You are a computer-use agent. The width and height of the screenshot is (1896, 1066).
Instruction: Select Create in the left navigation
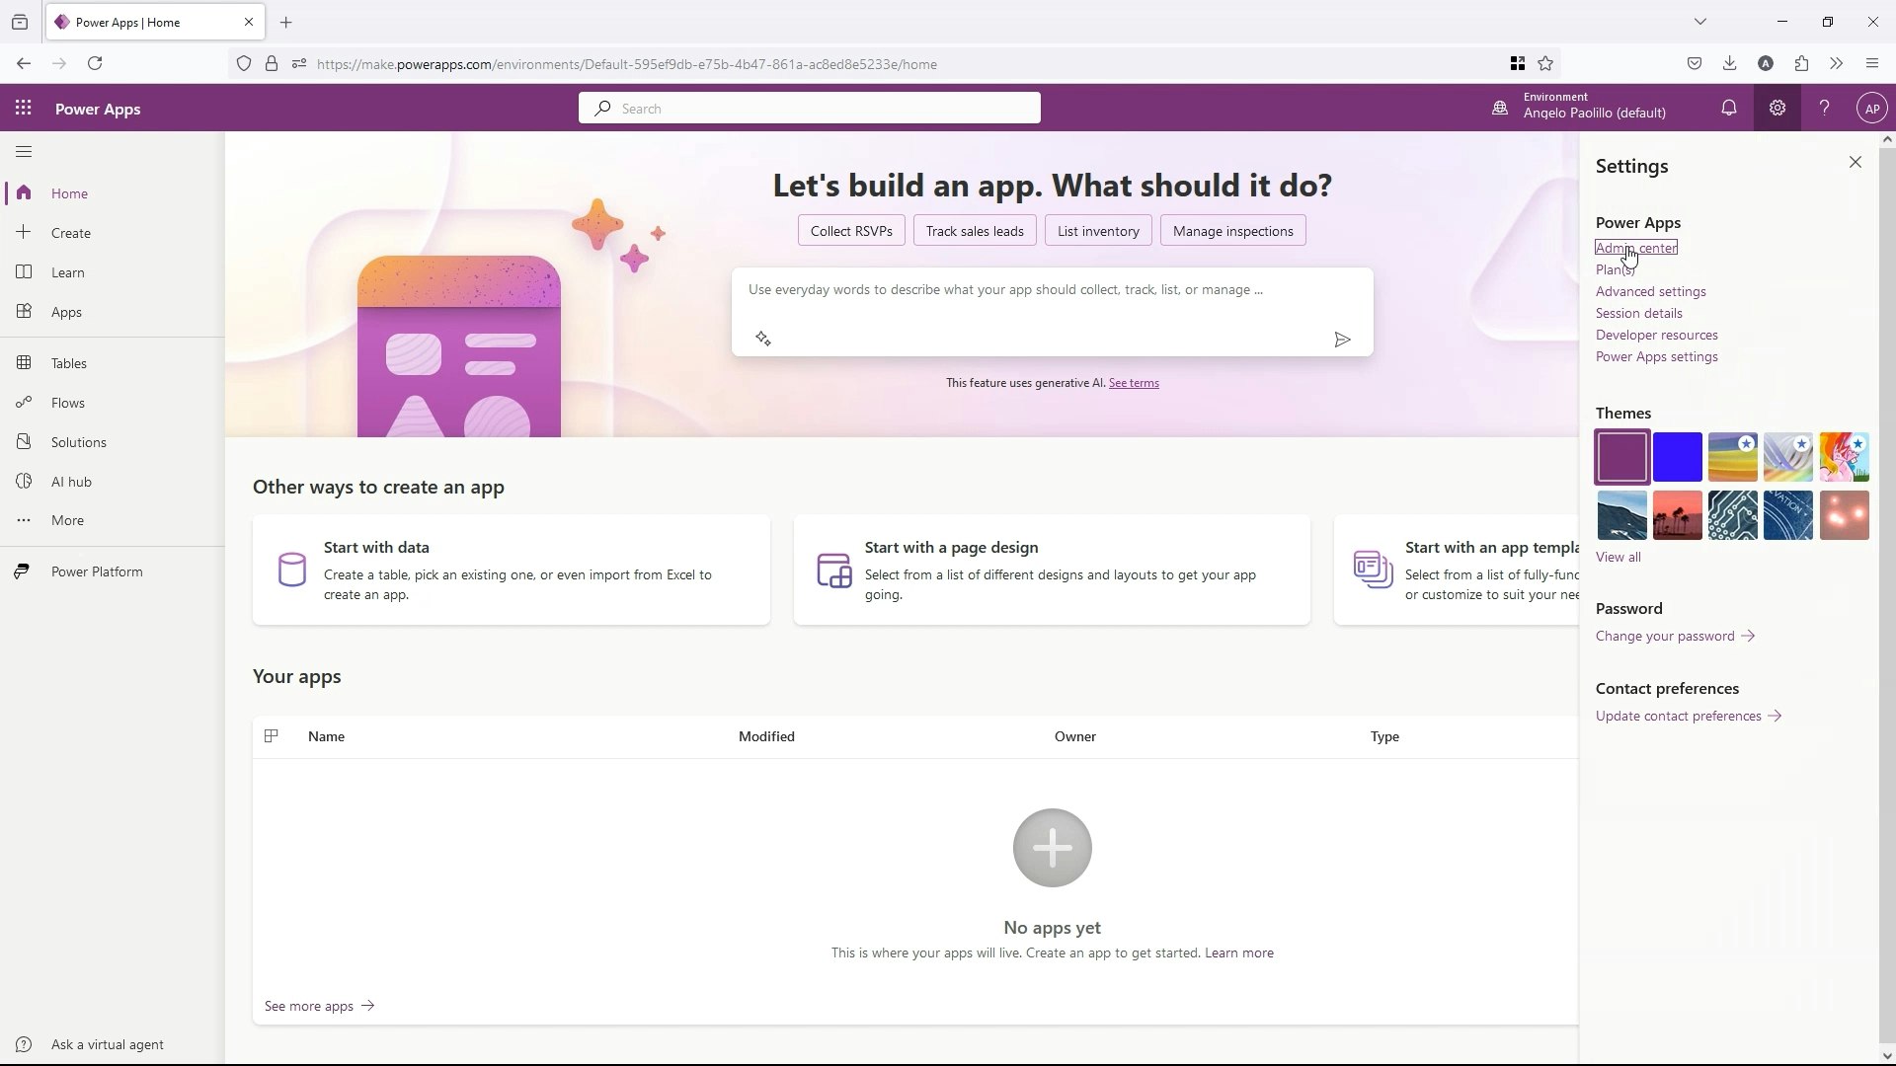[70, 233]
